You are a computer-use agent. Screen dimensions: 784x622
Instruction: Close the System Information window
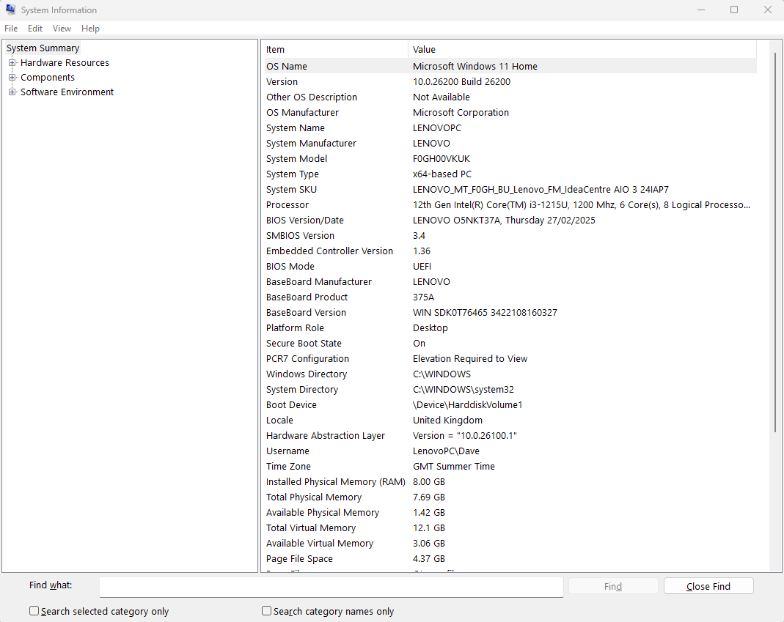pos(768,10)
